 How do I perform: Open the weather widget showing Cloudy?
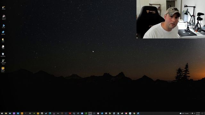(184, 113)
